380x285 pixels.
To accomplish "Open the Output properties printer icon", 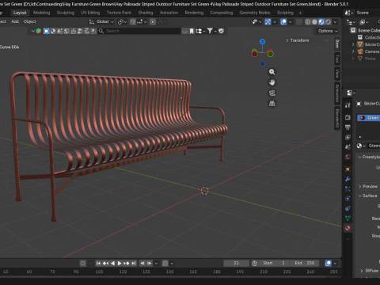I will coord(348,127).
